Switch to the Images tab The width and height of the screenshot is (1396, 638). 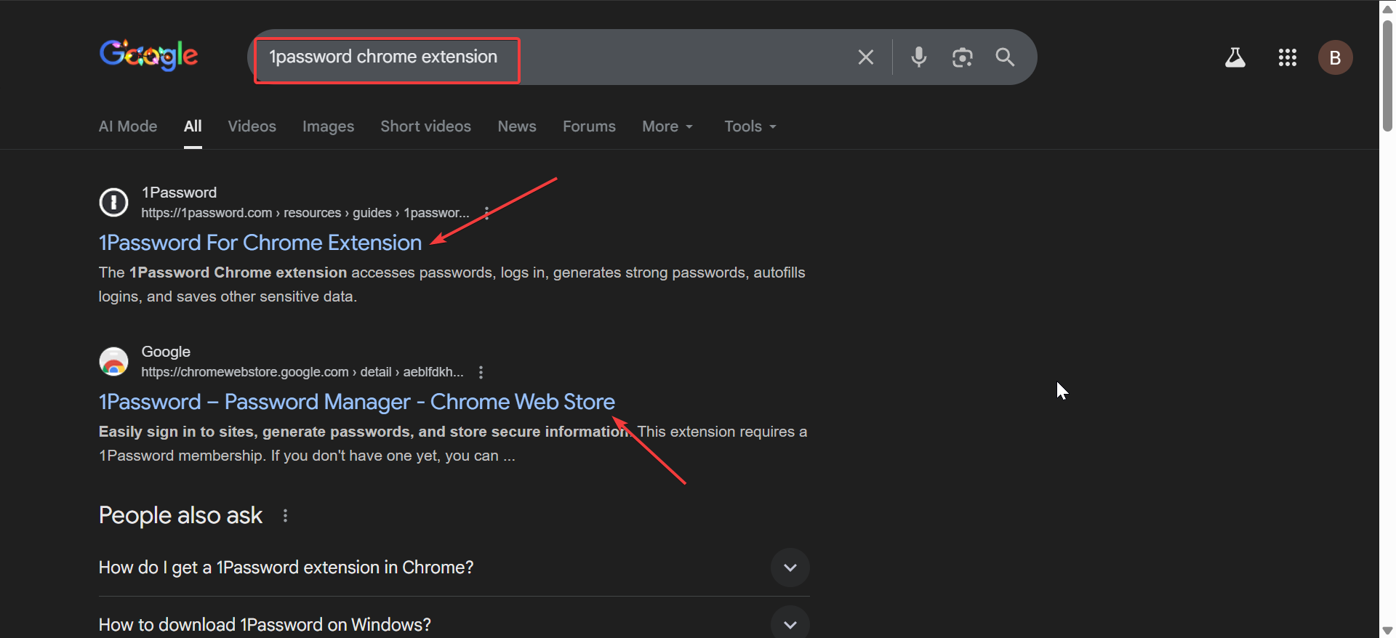[328, 126]
